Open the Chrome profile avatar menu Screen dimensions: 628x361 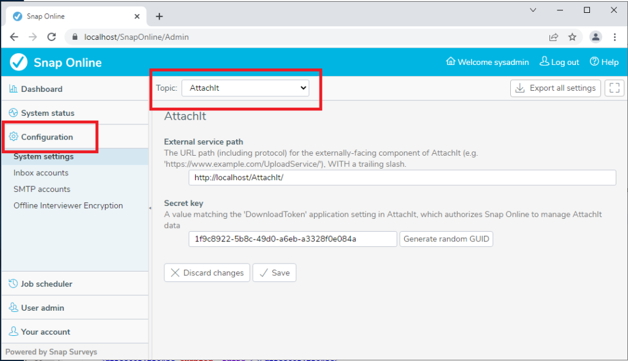point(595,37)
